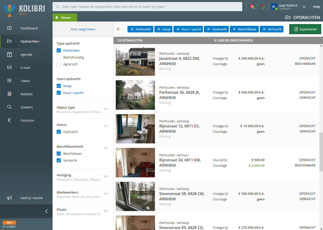
Task: Collapse the Status filter section
Action: click(106, 126)
